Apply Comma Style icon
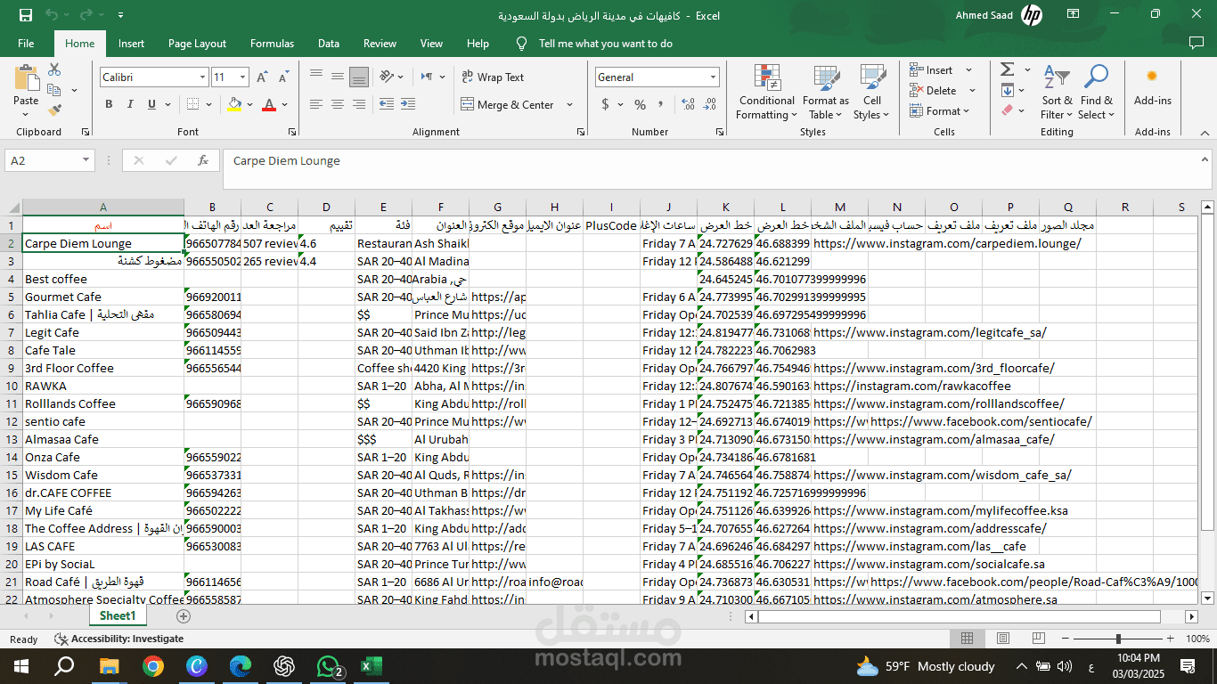The image size is (1217, 684). (x=661, y=104)
